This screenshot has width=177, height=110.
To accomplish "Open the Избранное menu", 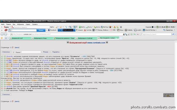I will pos(20,24).
